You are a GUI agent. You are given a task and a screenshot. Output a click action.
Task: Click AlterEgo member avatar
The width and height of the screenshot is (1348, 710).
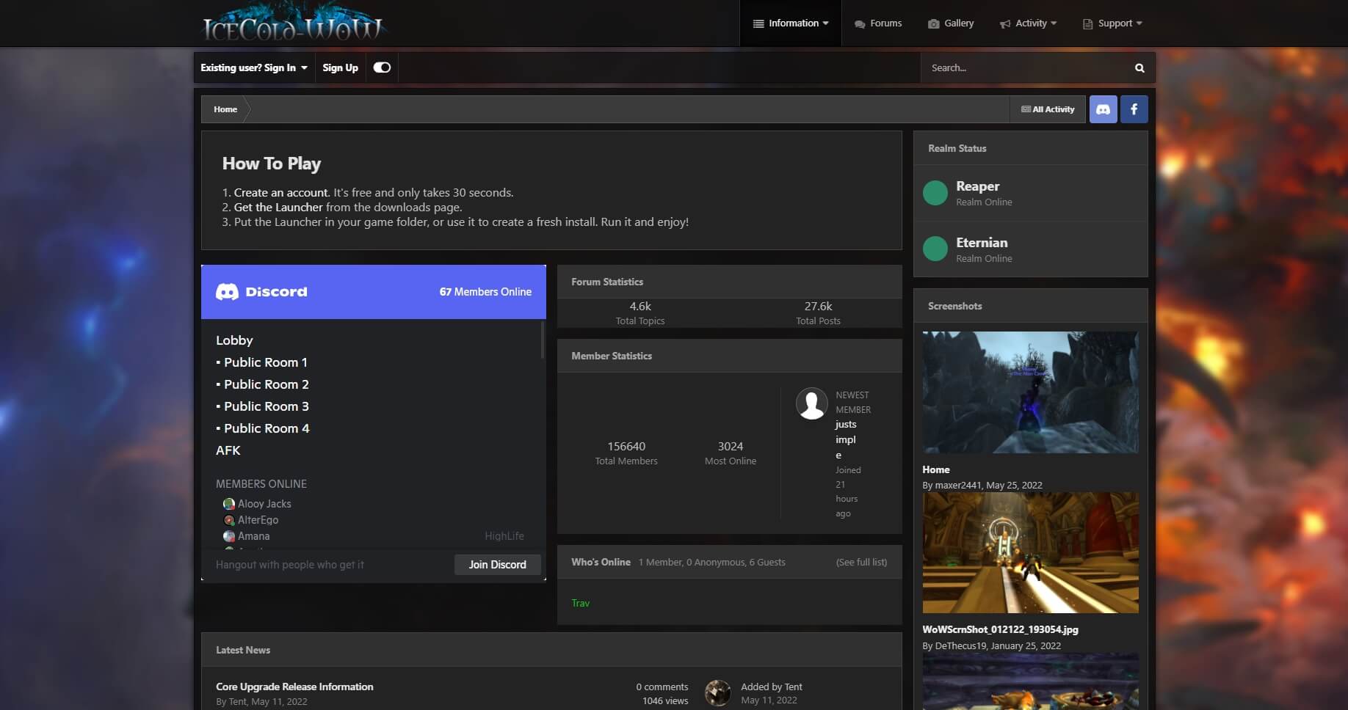coord(229,520)
